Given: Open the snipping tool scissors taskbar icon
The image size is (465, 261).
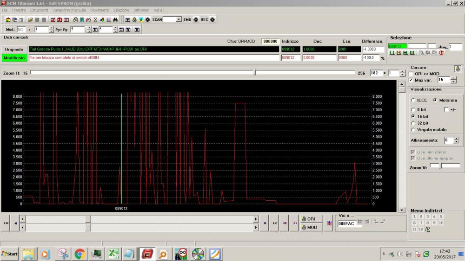Looking at the screenshot, I should pyautogui.click(x=63, y=254).
